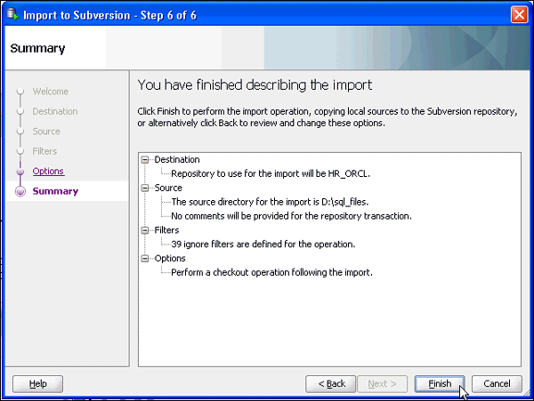This screenshot has width=534, height=401.
Task: Close the Import to Subversion dialog
Action: tap(520, 13)
